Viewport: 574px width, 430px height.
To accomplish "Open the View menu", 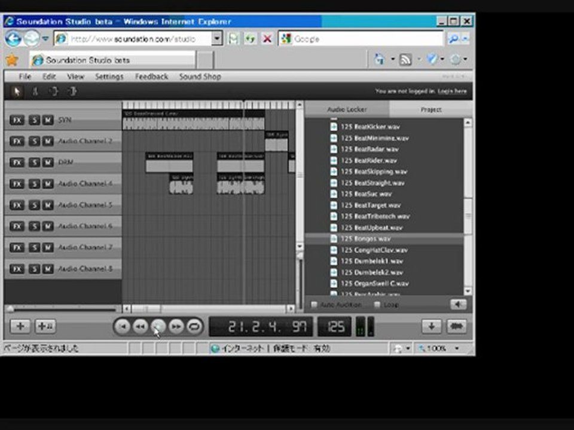I will (x=75, y=76).
